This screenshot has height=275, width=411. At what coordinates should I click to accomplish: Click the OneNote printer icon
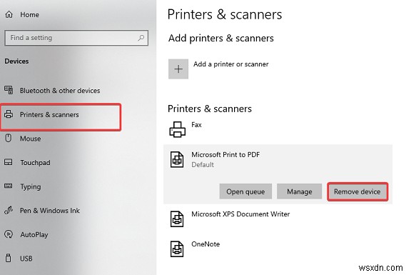(x=177, y=249)
